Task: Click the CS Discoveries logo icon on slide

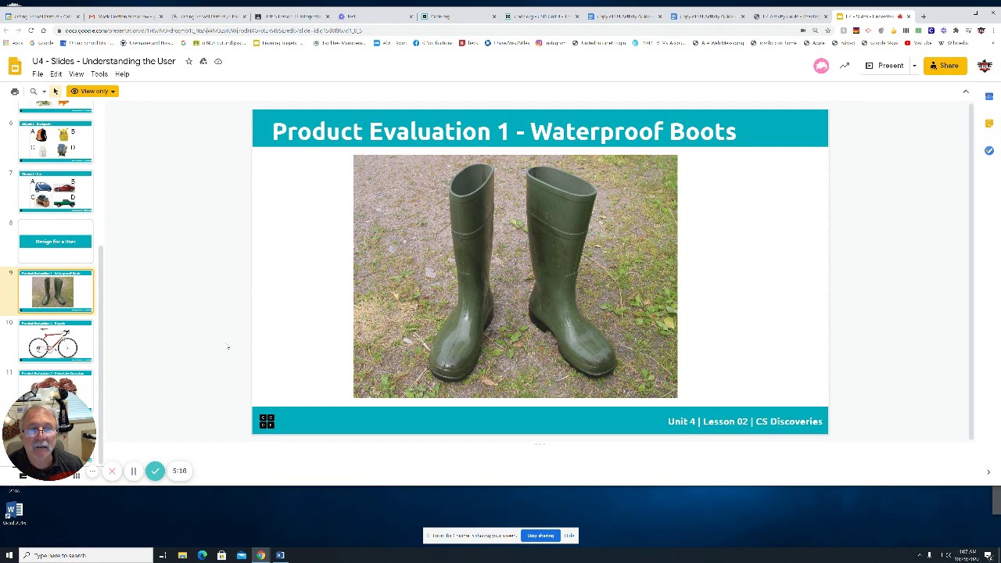Action: (x=267, y=421)
